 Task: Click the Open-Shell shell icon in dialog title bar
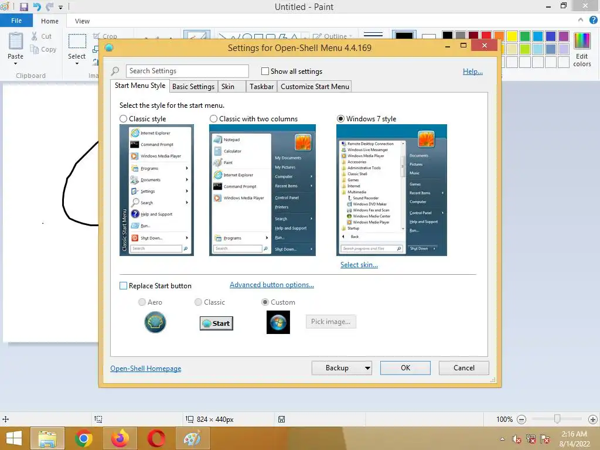[x=109, y=47]
